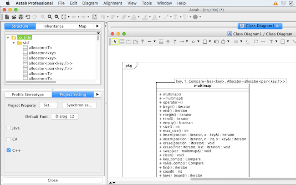Select the Text tool in diagram toolbar

click(x=271, y=42)
